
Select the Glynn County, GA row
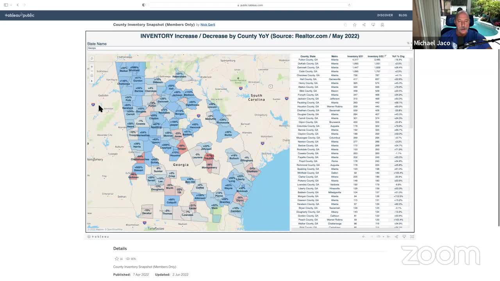[350, 122]
